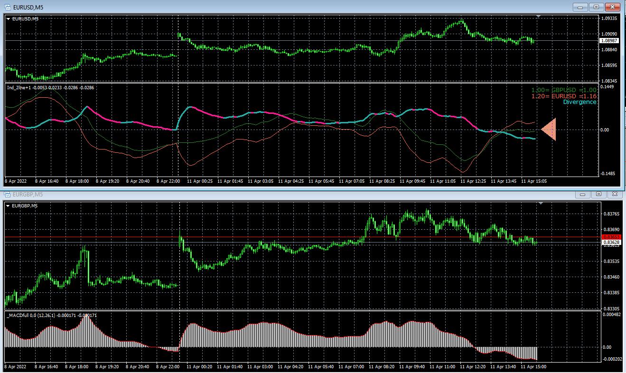Viewport: 626px width, 373px height.
Task: Expand the EURGBP,M5 chart label arrow
Action: (9, 206)
